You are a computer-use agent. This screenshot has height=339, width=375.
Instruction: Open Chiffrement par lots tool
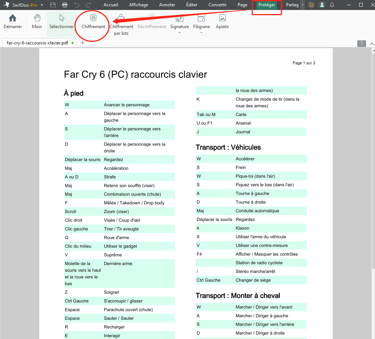pos(121,25)
